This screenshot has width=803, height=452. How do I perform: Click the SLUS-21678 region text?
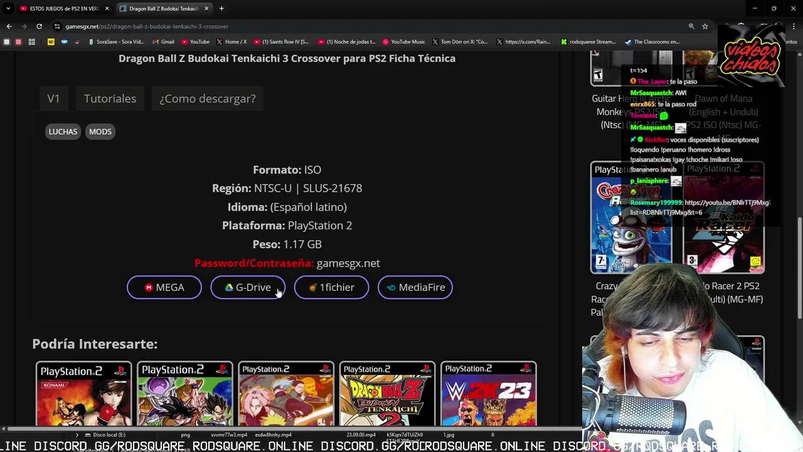point(332,188)
